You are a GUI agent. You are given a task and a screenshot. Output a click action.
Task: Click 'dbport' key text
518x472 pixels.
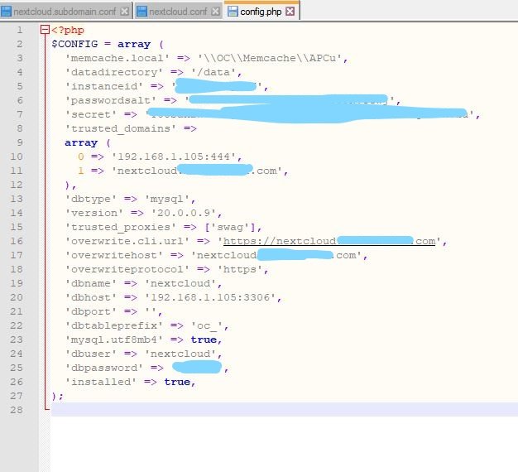[91, 311]
